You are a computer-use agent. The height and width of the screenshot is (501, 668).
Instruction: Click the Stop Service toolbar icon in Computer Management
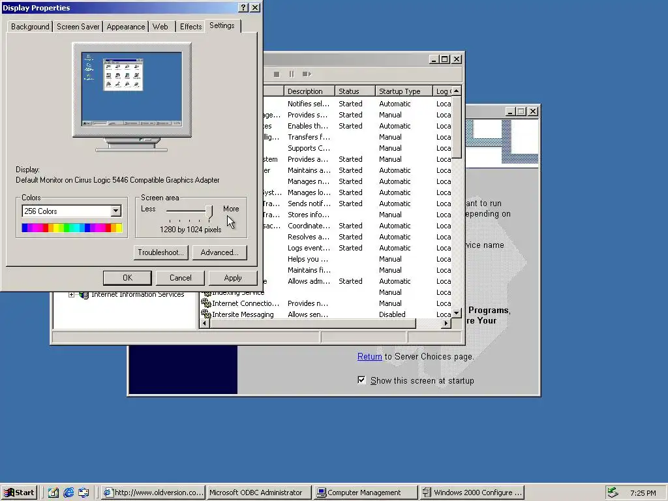277,74
